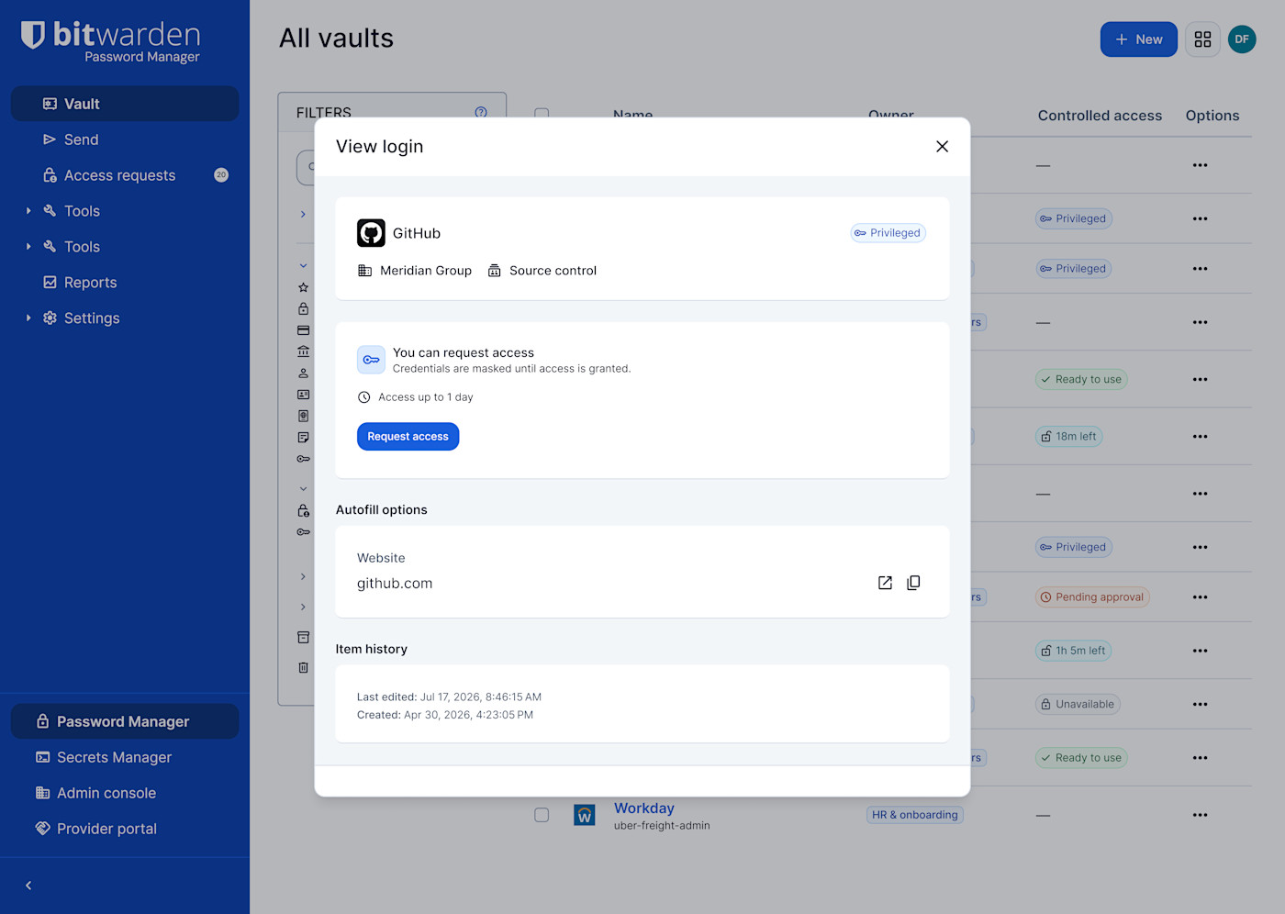Filter by card type icon in Filters
This screenshot has height=914, width=1285.
303,330
